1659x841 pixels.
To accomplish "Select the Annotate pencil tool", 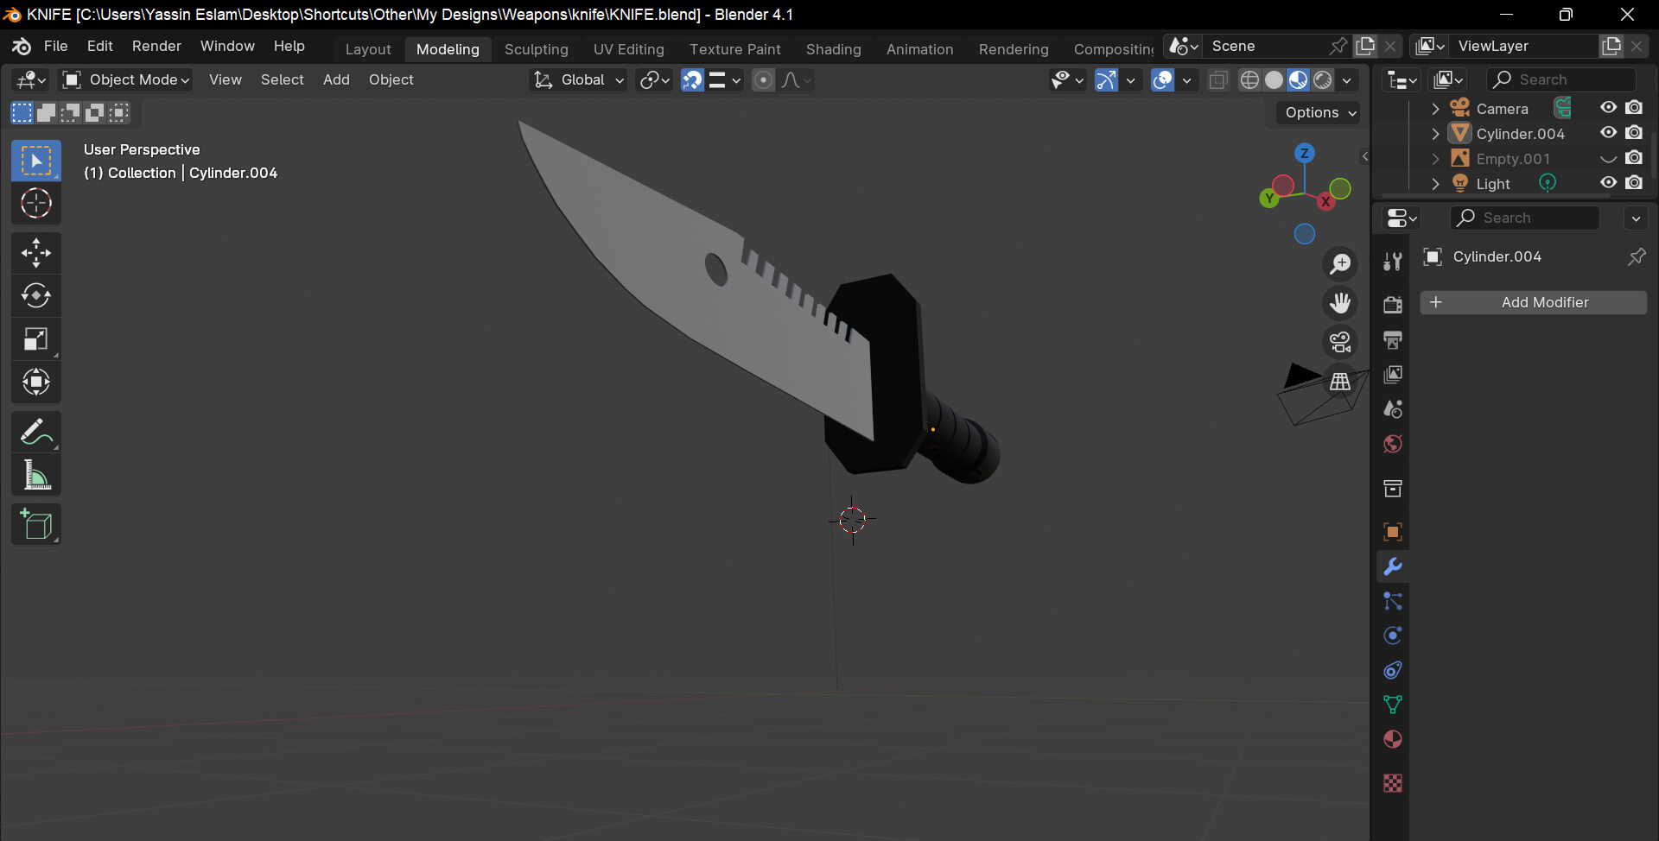I will point(35,432).
